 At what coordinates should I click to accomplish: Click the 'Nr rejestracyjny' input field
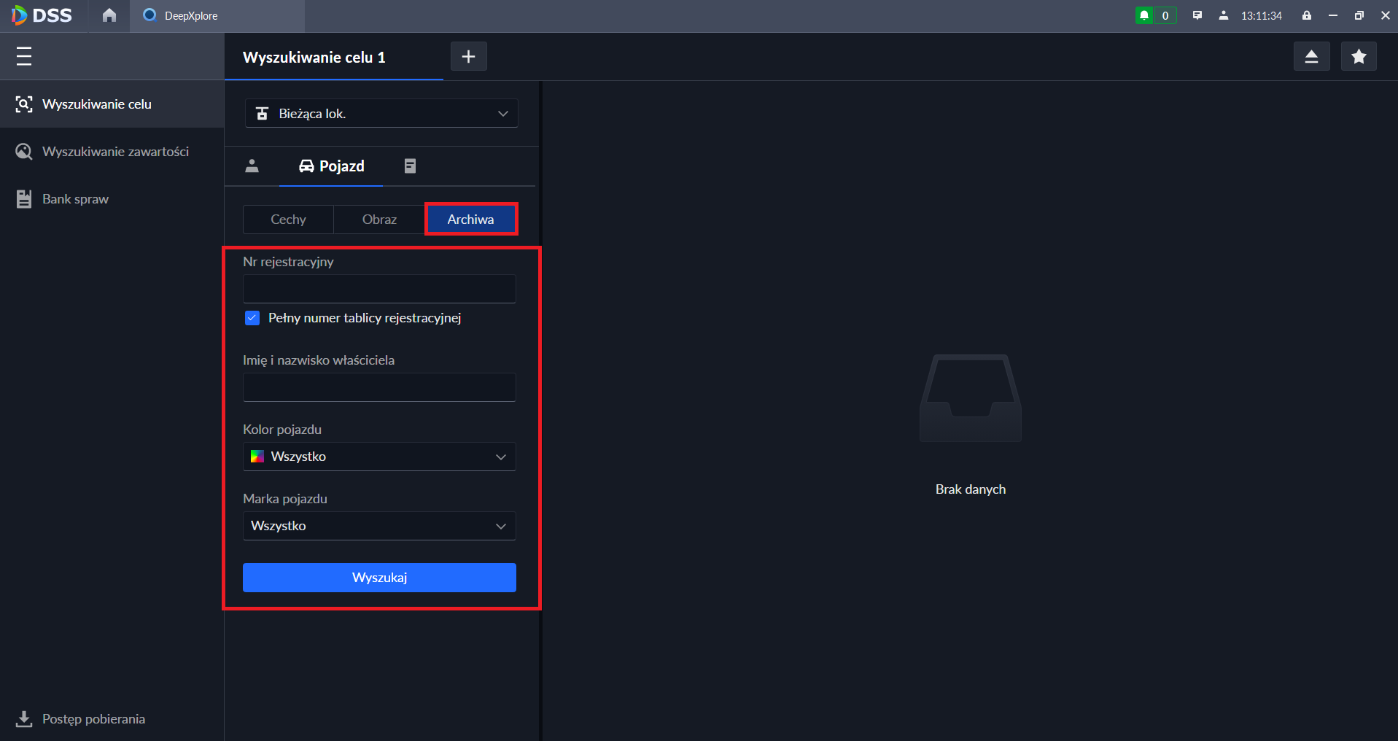379,289
